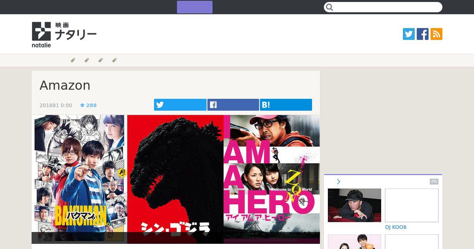Click the third tag icon in the tag bar
This screenshot has width=474, height=249.
(x=100, y=60)
